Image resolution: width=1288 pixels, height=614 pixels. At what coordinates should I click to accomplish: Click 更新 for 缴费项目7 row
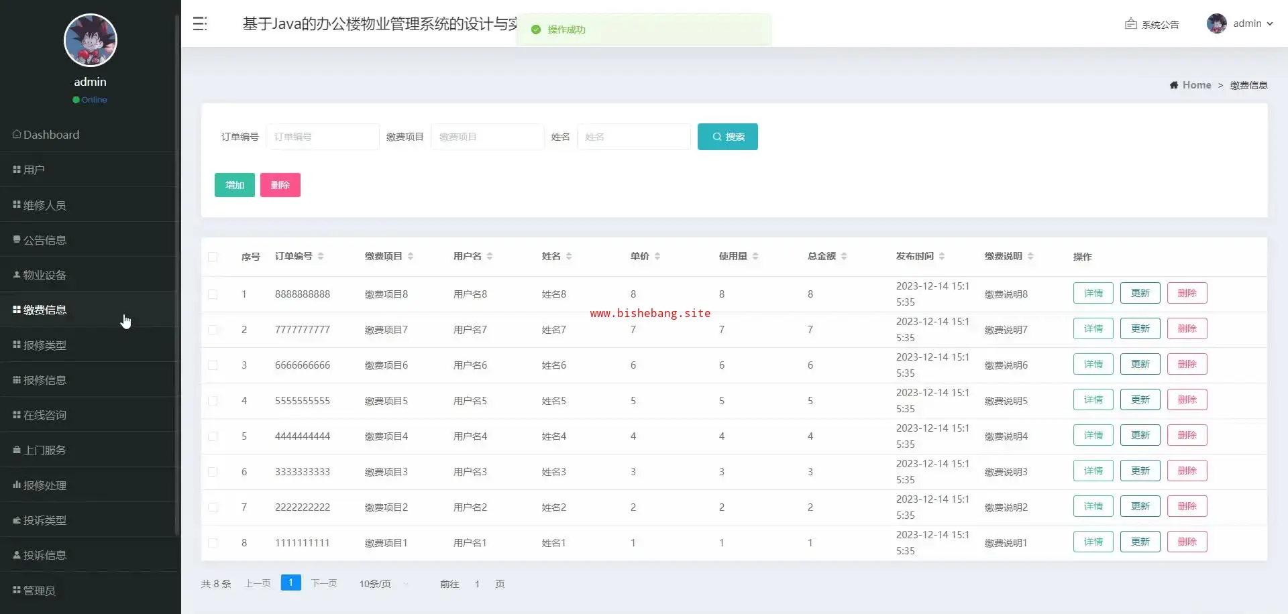click(x=1140, y=328)
